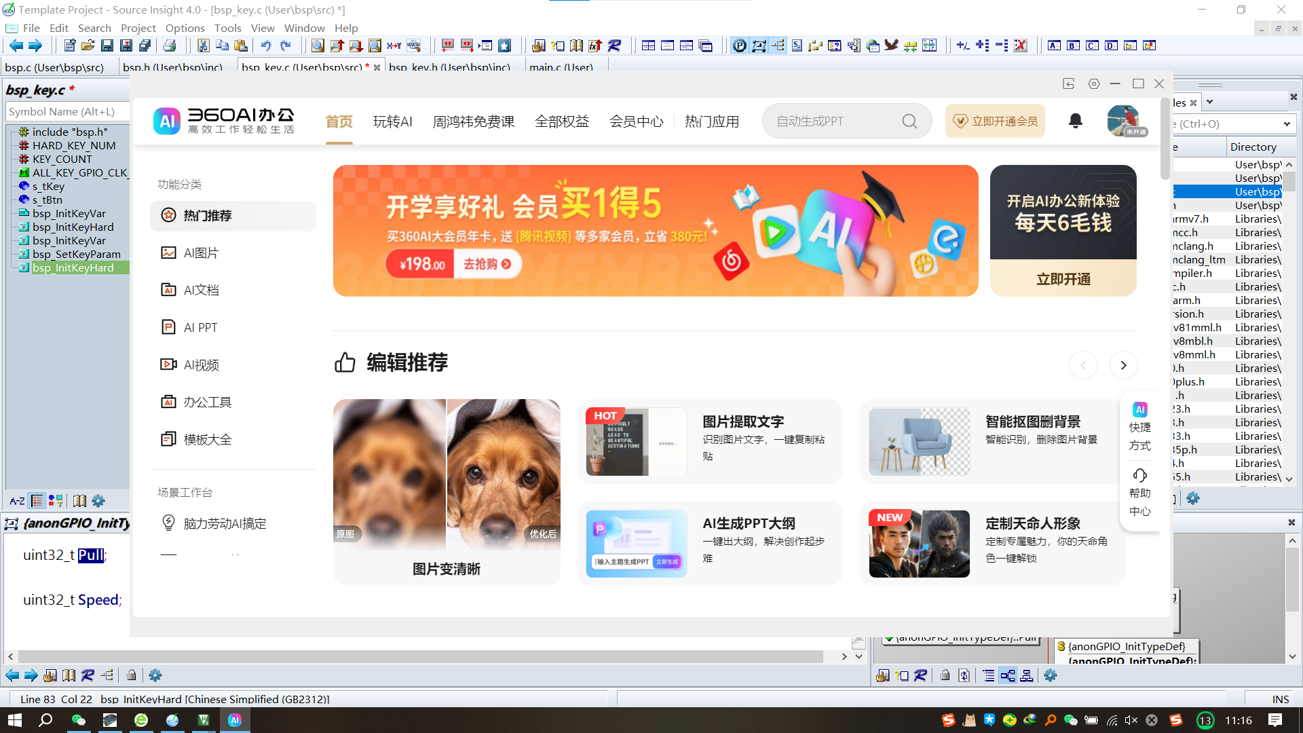Click the New File toolbar icon
Image resolution: width=1303 pixels, height=733 pixels.
click(x=69, y=45)
